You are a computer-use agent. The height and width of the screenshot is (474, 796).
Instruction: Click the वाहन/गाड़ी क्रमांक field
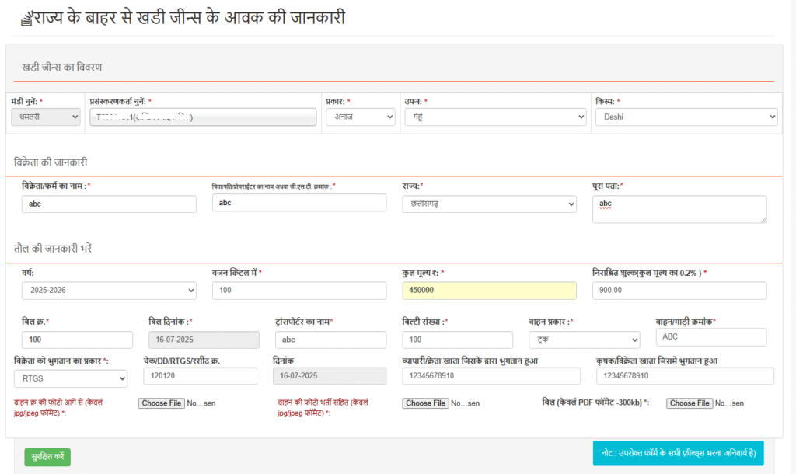click(x=711, y=337)
